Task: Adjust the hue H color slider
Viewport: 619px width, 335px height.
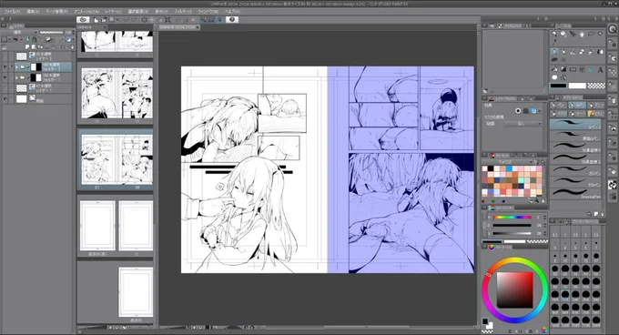Action: click(512, 217)
